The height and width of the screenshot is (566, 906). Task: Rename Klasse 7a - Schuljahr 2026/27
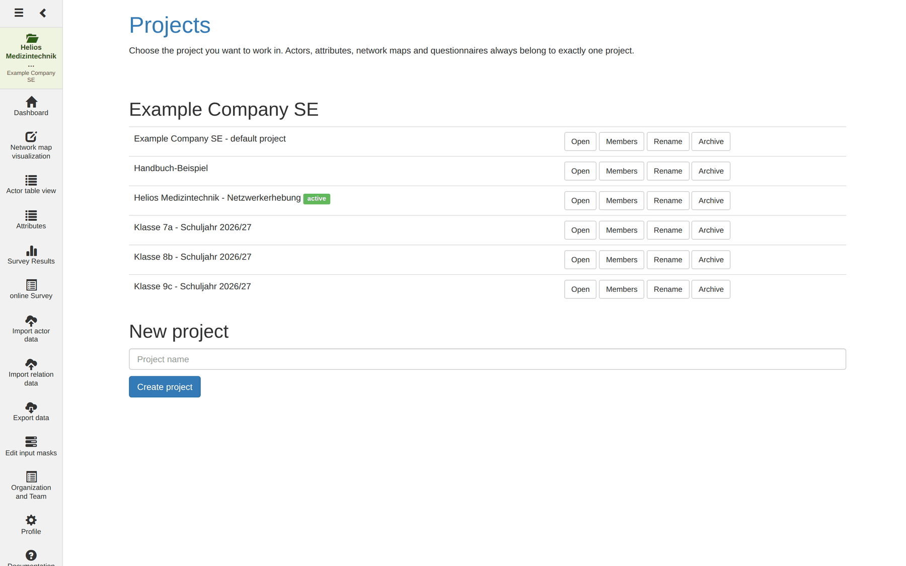coord(668,230)
